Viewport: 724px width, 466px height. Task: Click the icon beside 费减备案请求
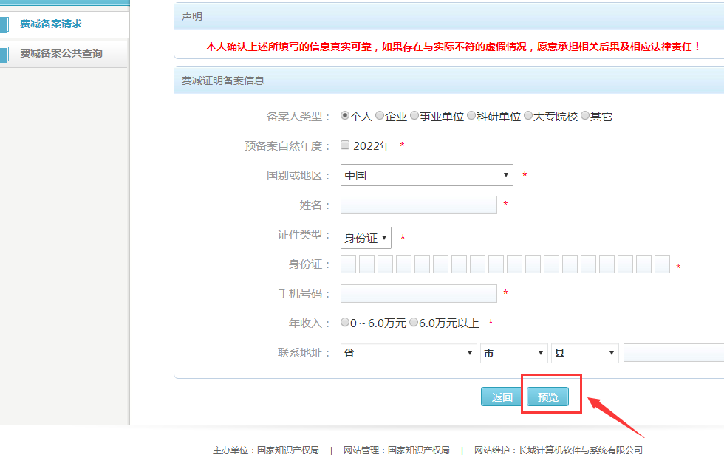[x=4, y=24]
